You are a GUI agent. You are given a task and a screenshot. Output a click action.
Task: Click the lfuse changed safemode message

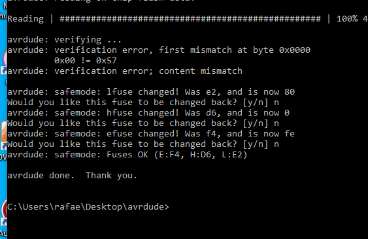[151, 91]
